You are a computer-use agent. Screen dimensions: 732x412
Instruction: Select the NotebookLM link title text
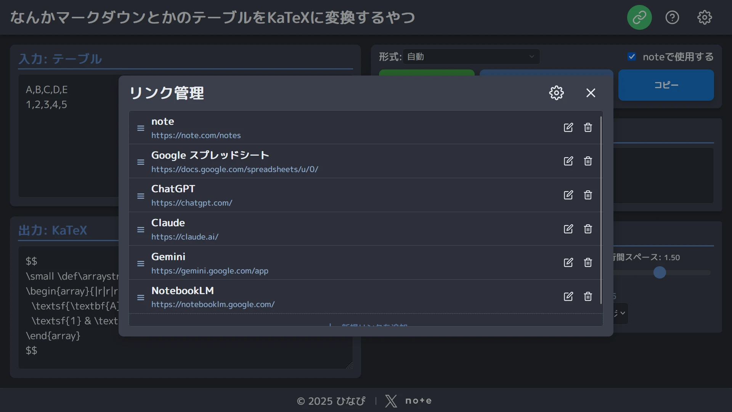click(x=183, y=291)
